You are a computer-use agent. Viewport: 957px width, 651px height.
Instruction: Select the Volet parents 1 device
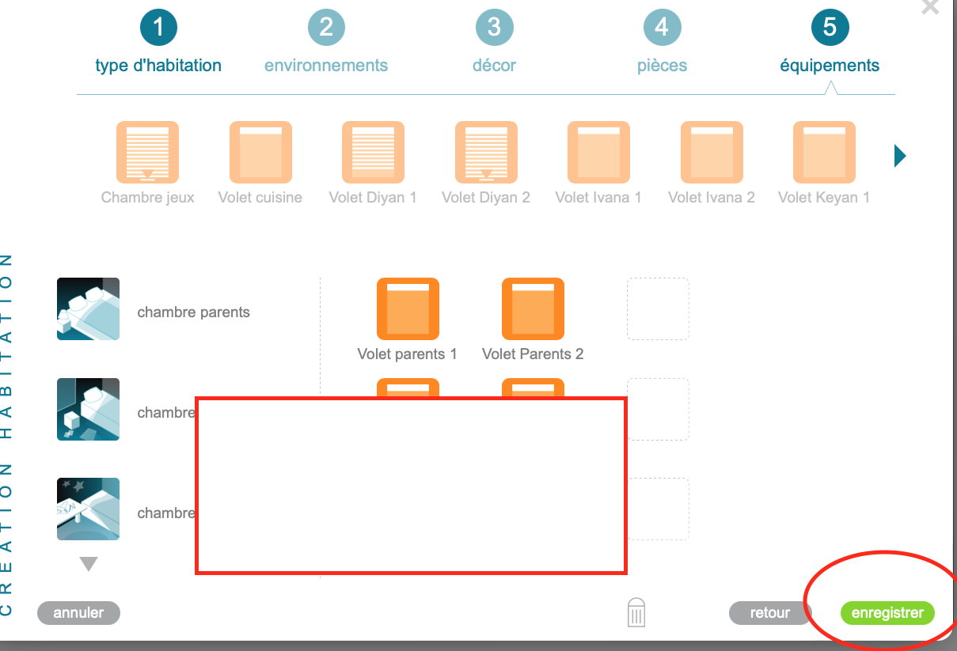(408, 309)
